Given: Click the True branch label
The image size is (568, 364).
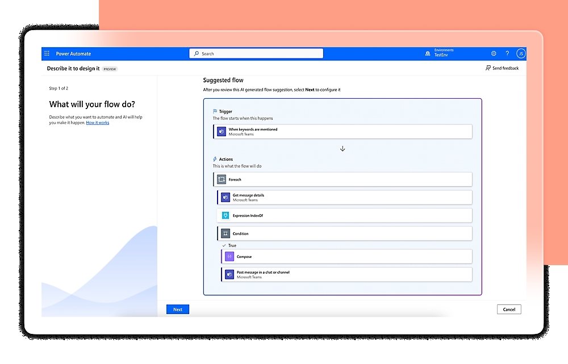Looking at the screenshot, I should (232, 245).
